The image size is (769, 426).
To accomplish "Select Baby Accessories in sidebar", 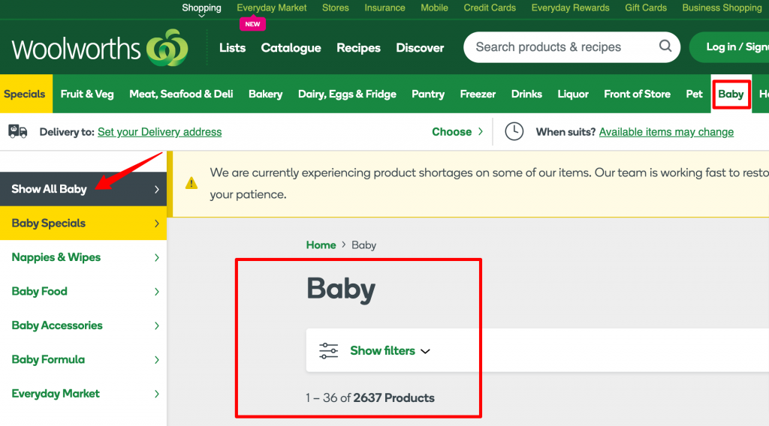I will pos(83,325).
